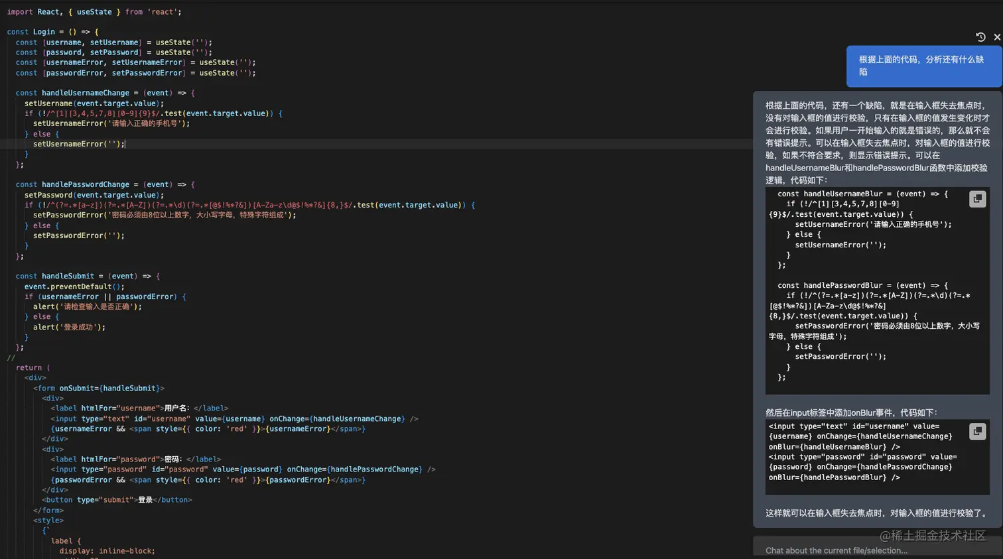The image size is (1003, 559).
Task: Click the button type="submit" 登录 line
Action: 117,499
